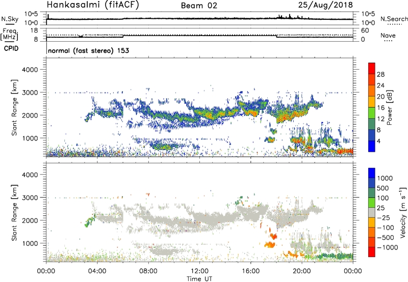This screenshot has height=282, width=408.
Task: Click the "Time UT" axis title
Action: 199,279
